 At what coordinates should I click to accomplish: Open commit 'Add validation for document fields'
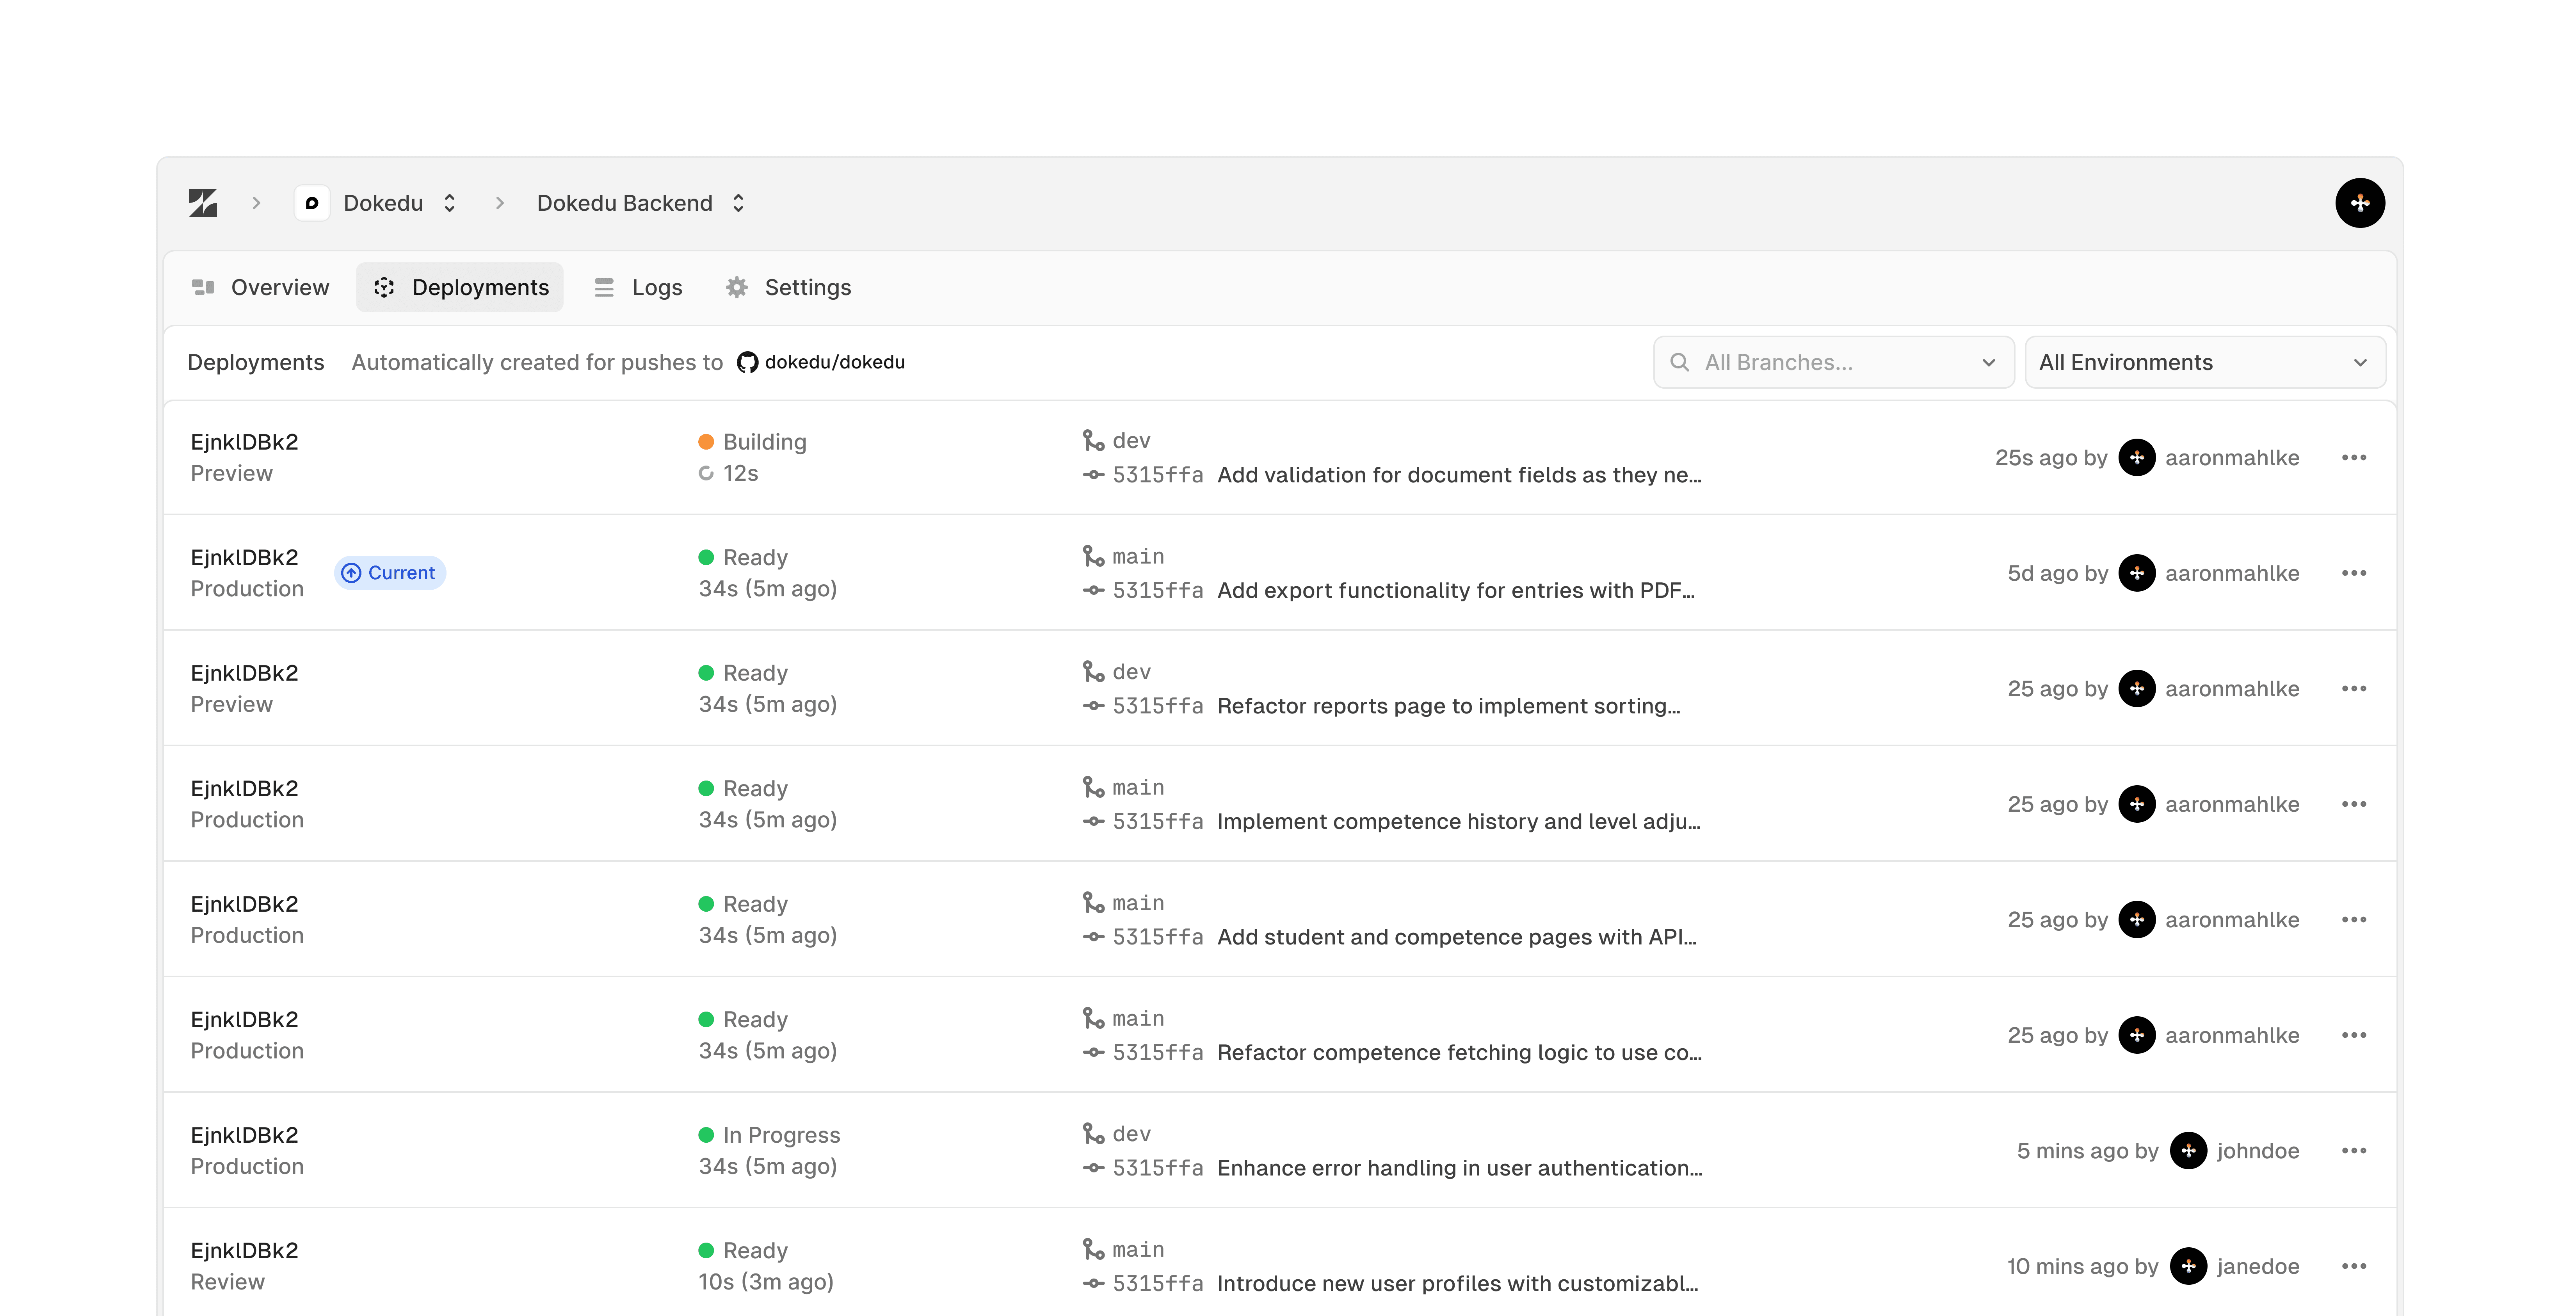pos(1458,475)
